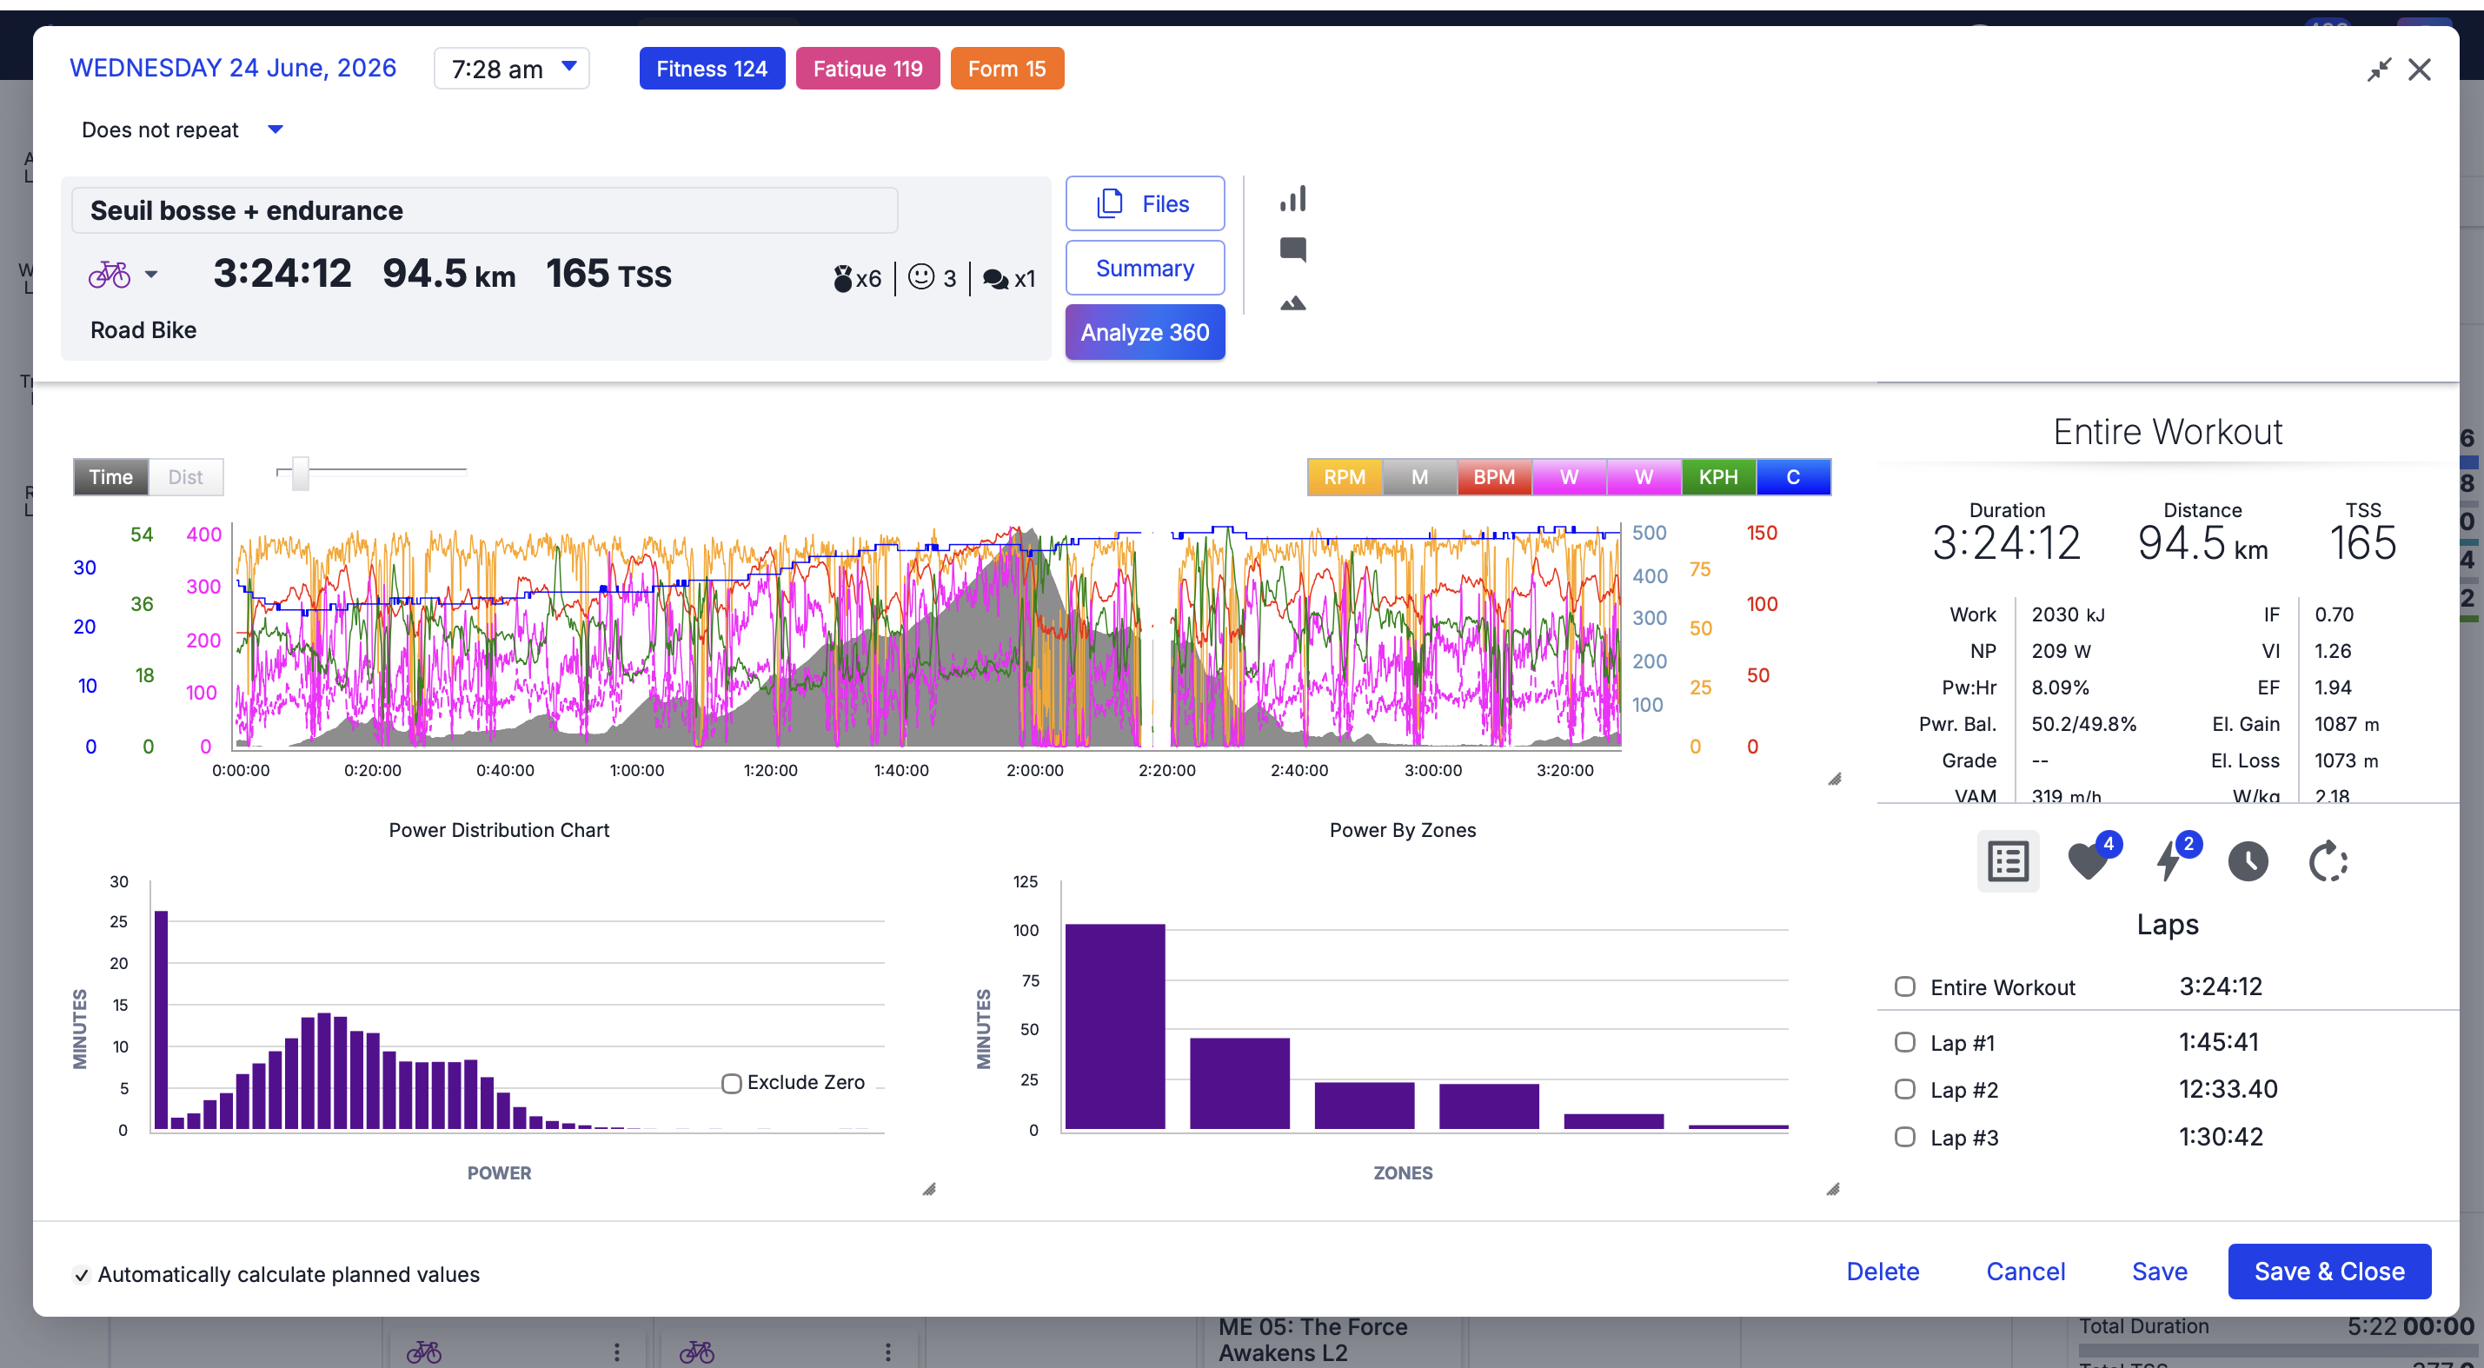Screen dimensions: 2484x1368
Task: Open the elevation mountain icon
Action: coord(1292,302)
